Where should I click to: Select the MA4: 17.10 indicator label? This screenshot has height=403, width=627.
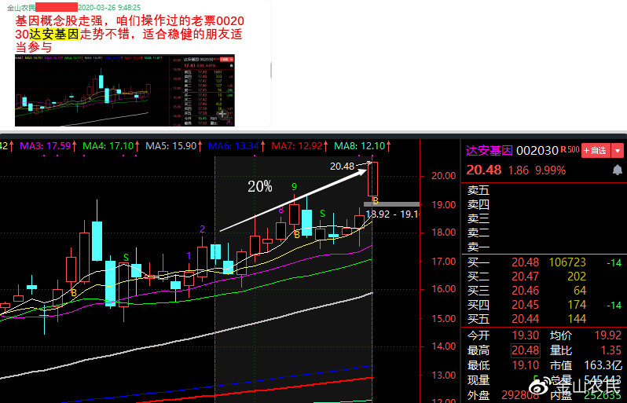111,146
